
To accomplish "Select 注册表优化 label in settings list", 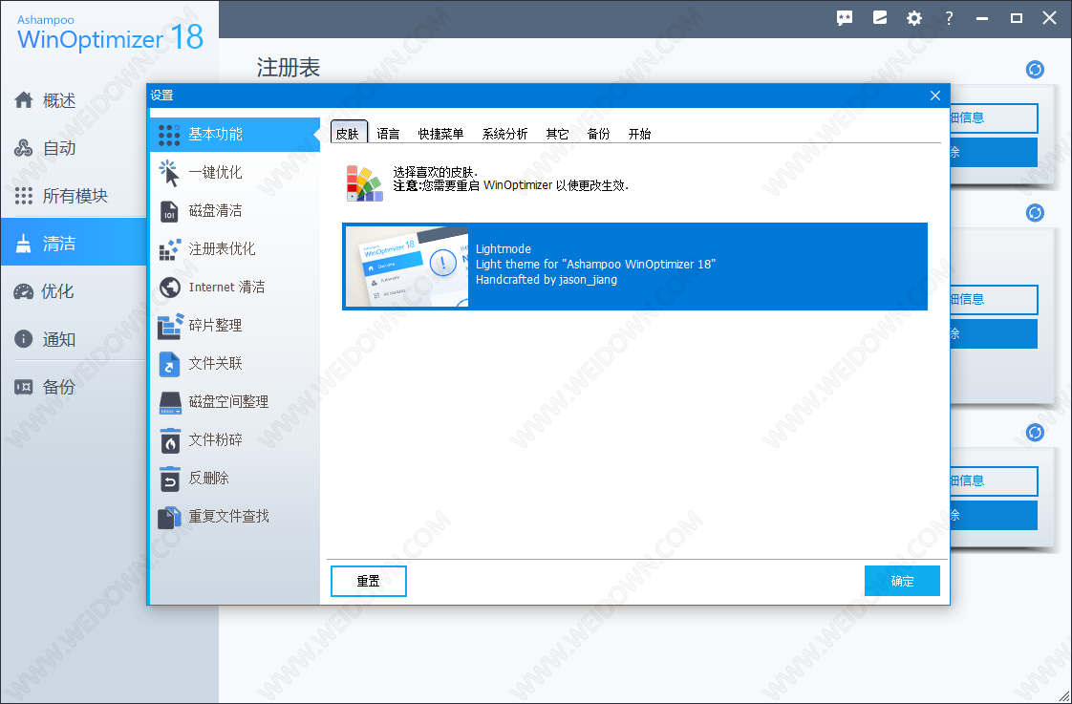I will (x=223, y=249).
